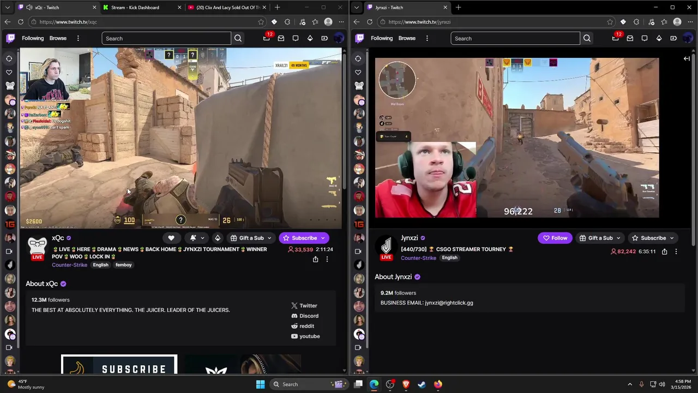Viewport: 698px width, 393px height.
Task: Reload the xQc Twitch page
Action: coord(21,22)
